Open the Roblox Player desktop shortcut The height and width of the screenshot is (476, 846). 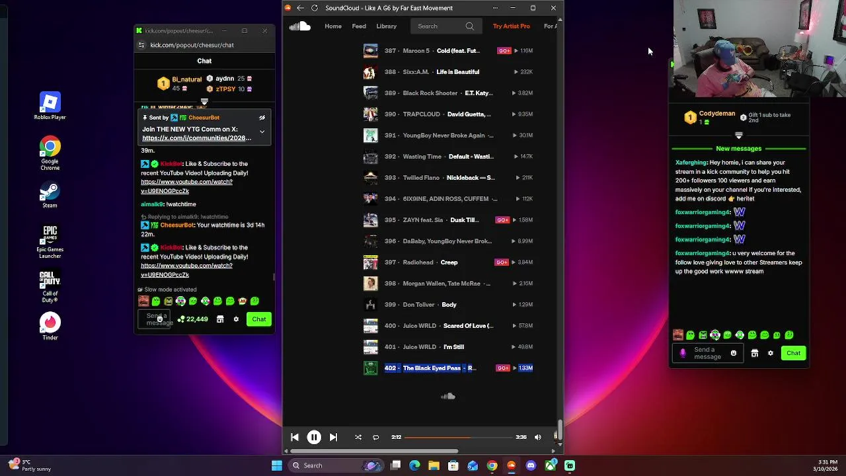click(50, 106)
